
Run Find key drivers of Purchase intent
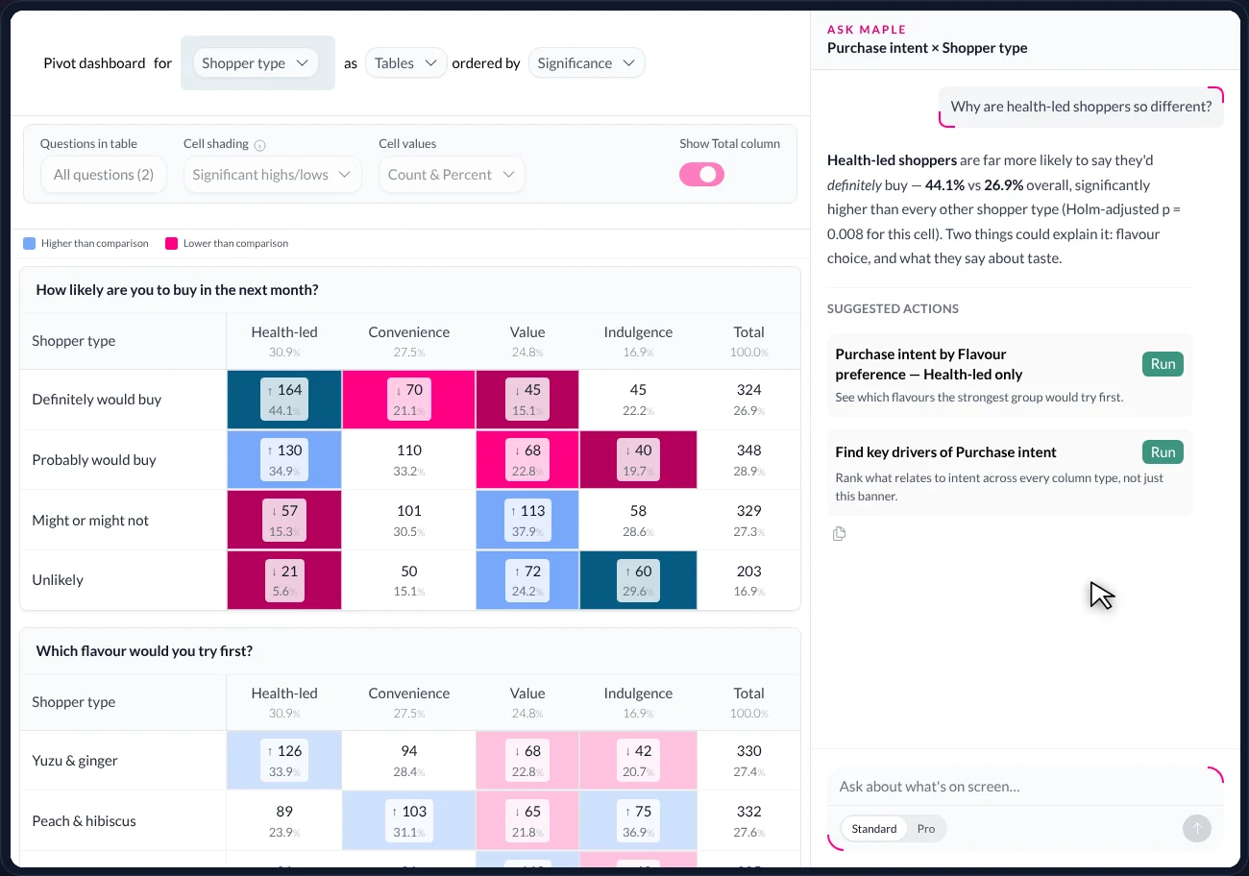tap(1163, 452)
